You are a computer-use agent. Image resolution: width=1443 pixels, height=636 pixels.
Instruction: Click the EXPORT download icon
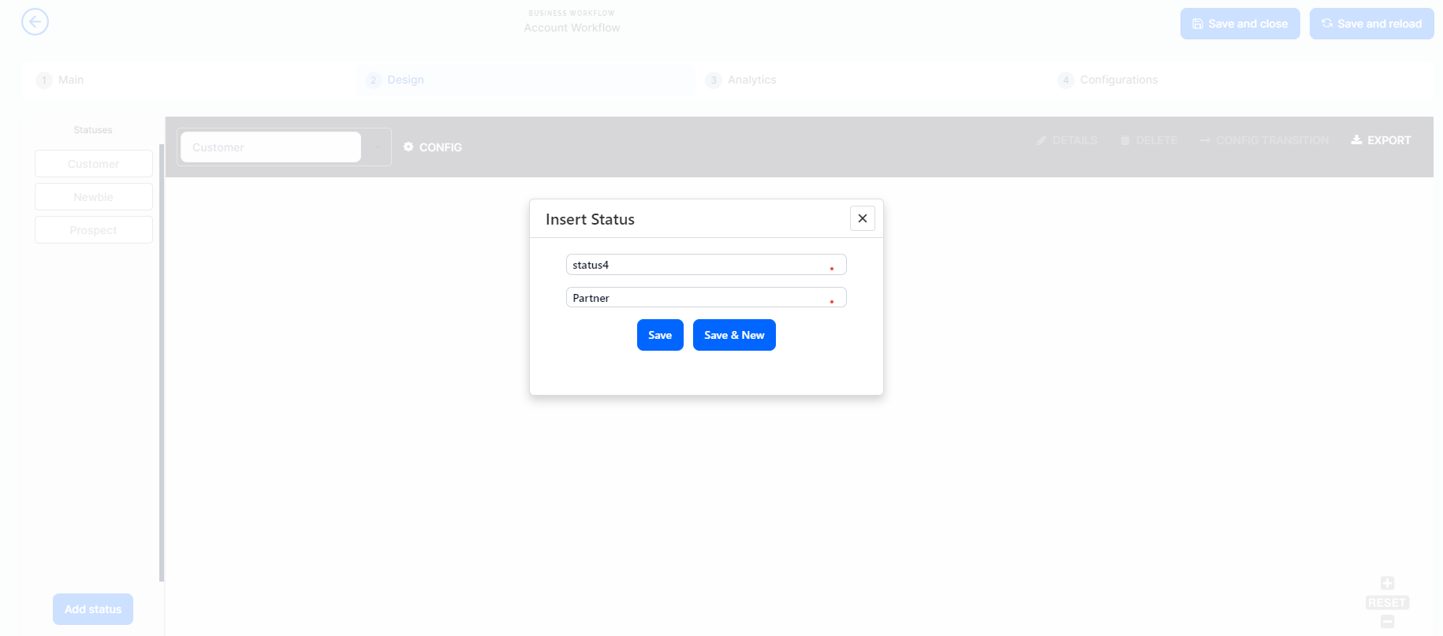(1356, 139)
